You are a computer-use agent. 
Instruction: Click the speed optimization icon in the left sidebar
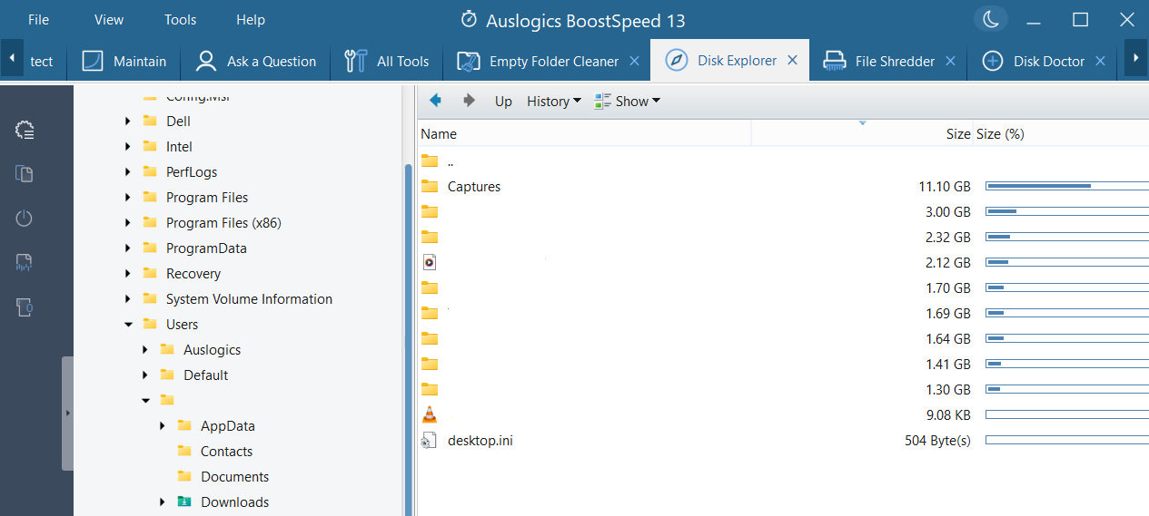pos(25,131)
